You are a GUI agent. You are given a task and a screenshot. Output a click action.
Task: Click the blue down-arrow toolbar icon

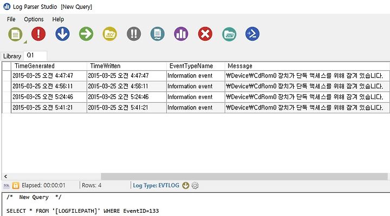(x=62, y=34)
